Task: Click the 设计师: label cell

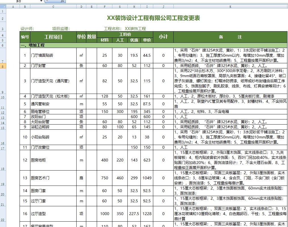Action: 27,29
